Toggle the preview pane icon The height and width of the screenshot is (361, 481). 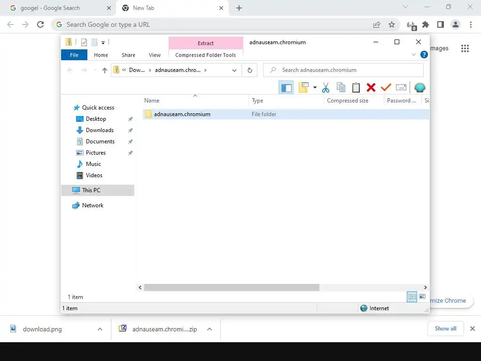tap(286, 87)
